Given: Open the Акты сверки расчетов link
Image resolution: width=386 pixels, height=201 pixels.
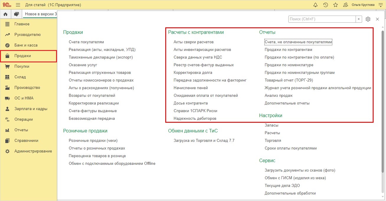Looking at the screenshot, I should [x=194, y=42].
